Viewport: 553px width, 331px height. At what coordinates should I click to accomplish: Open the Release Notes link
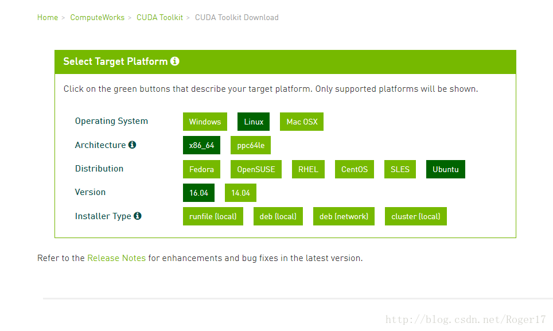(x=116, y=258)
